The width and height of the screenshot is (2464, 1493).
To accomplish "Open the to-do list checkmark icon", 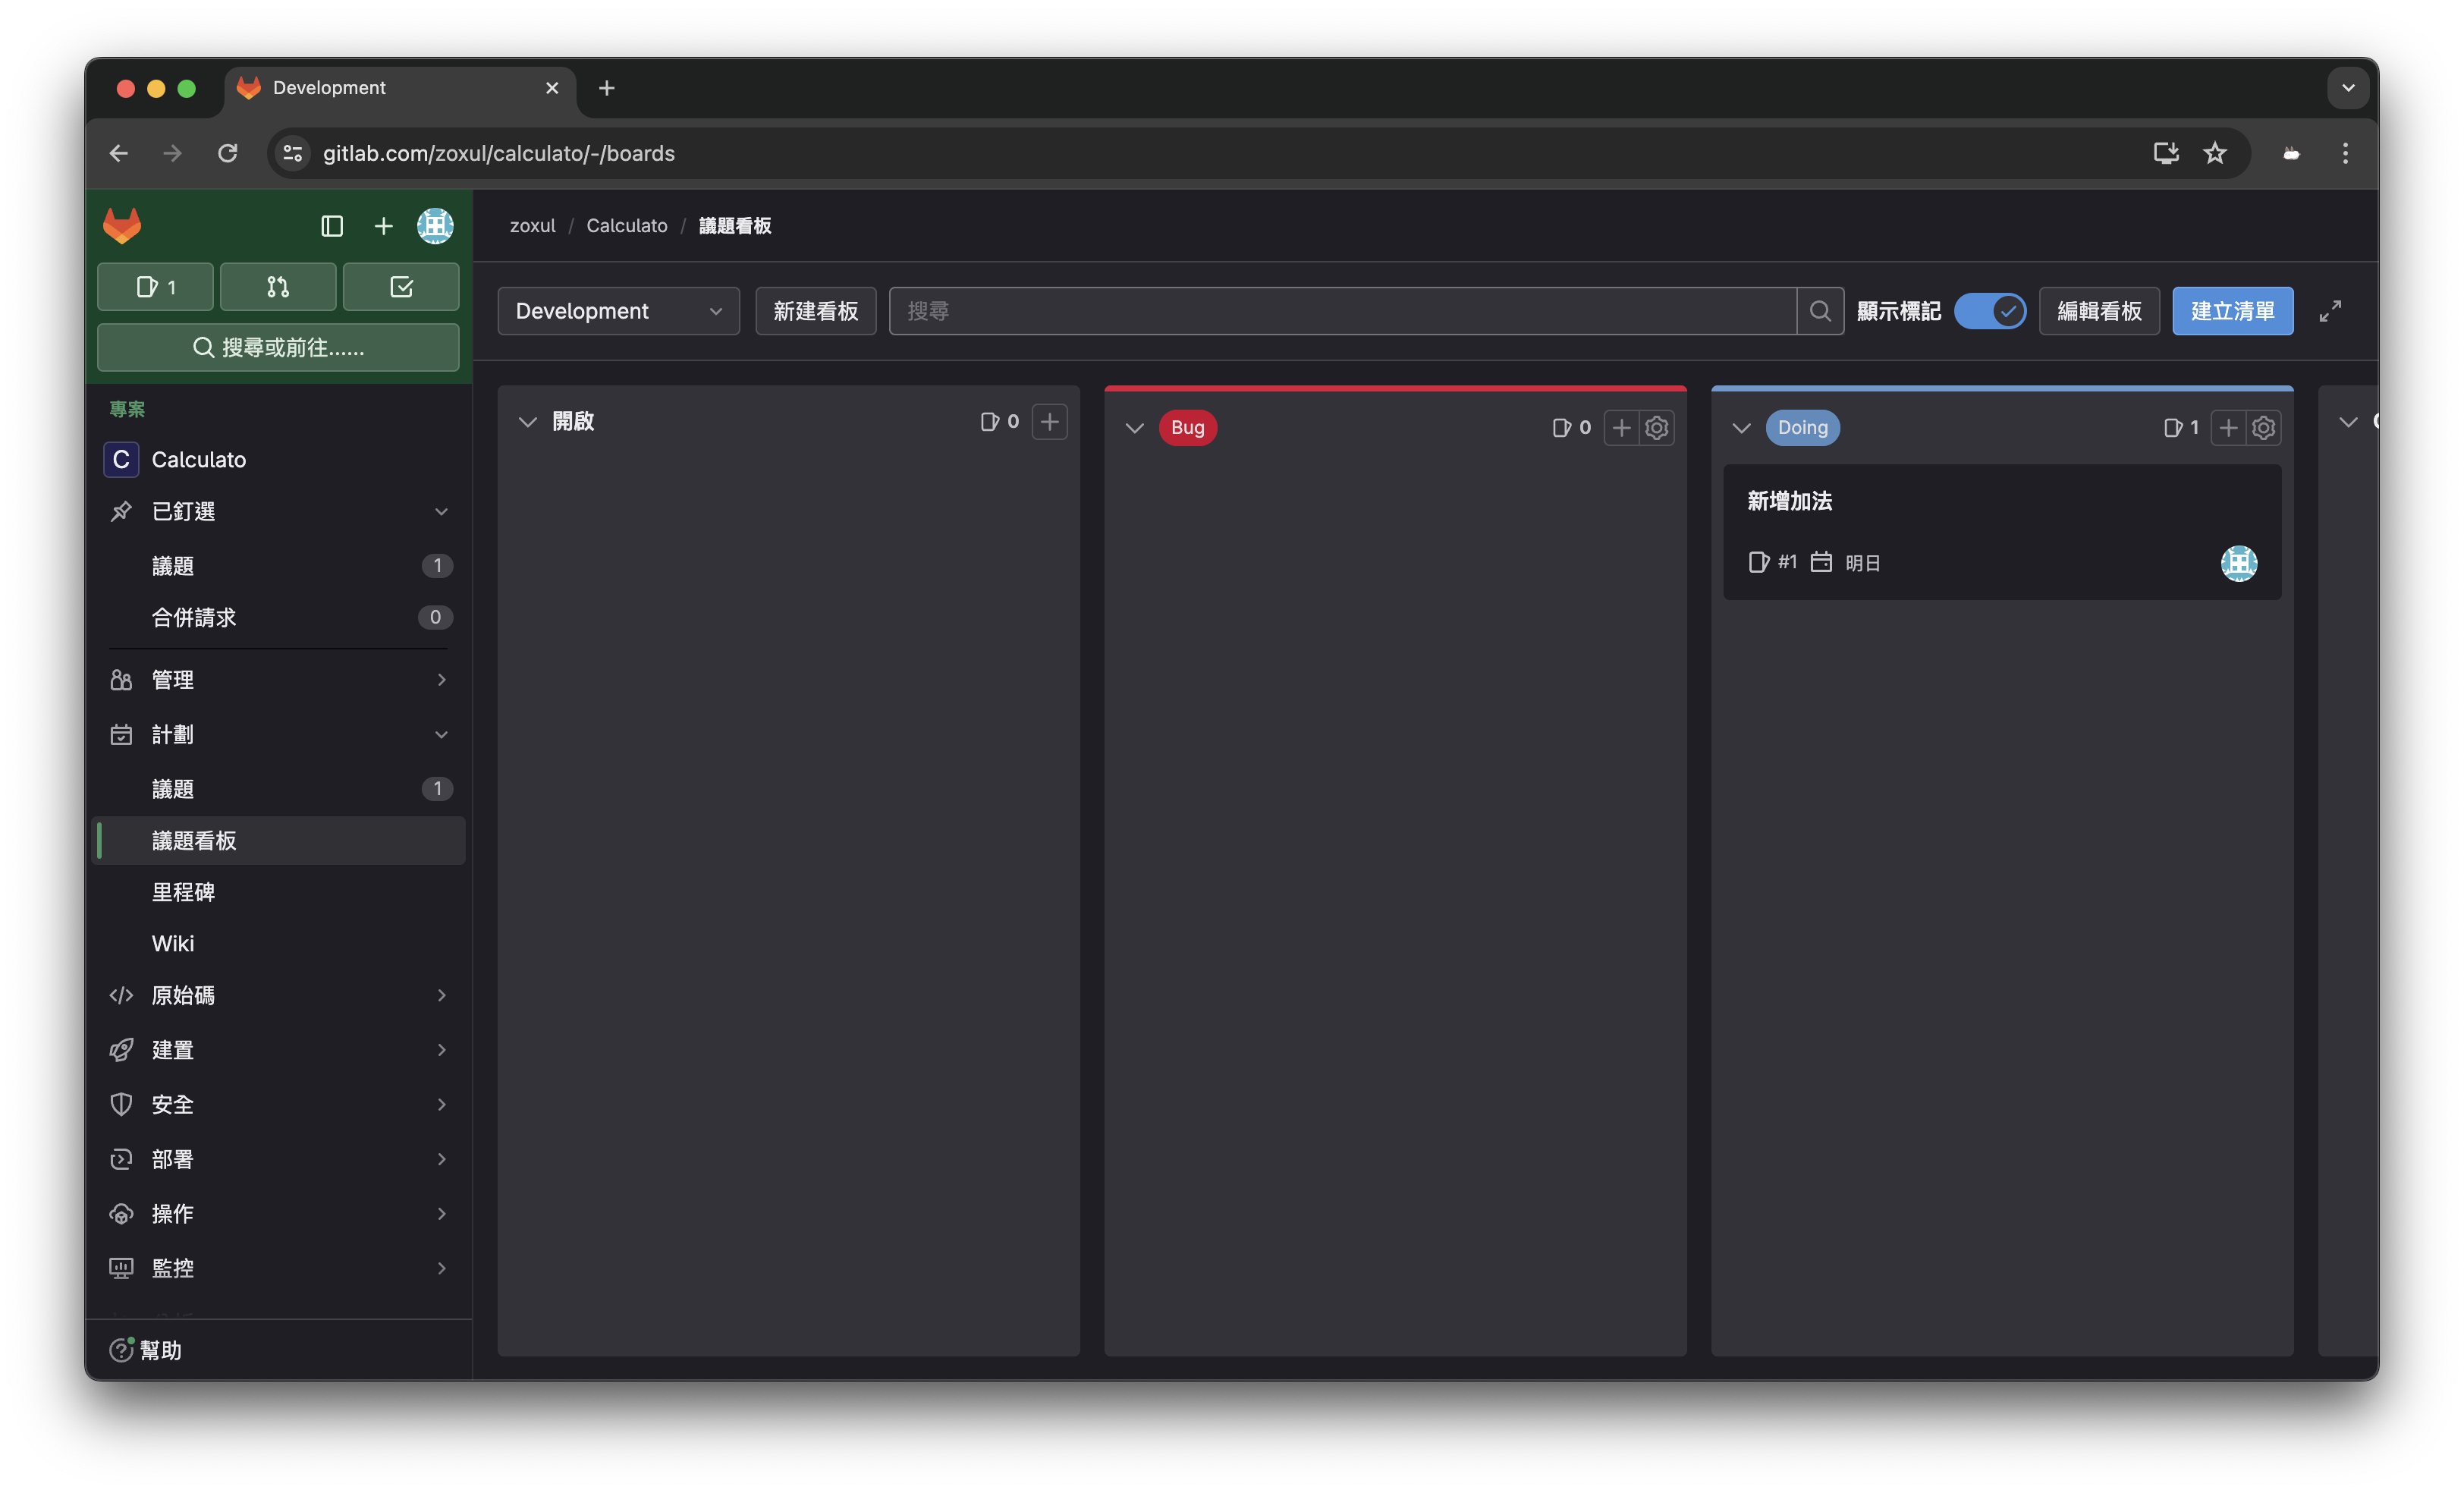I will point(401,287).
